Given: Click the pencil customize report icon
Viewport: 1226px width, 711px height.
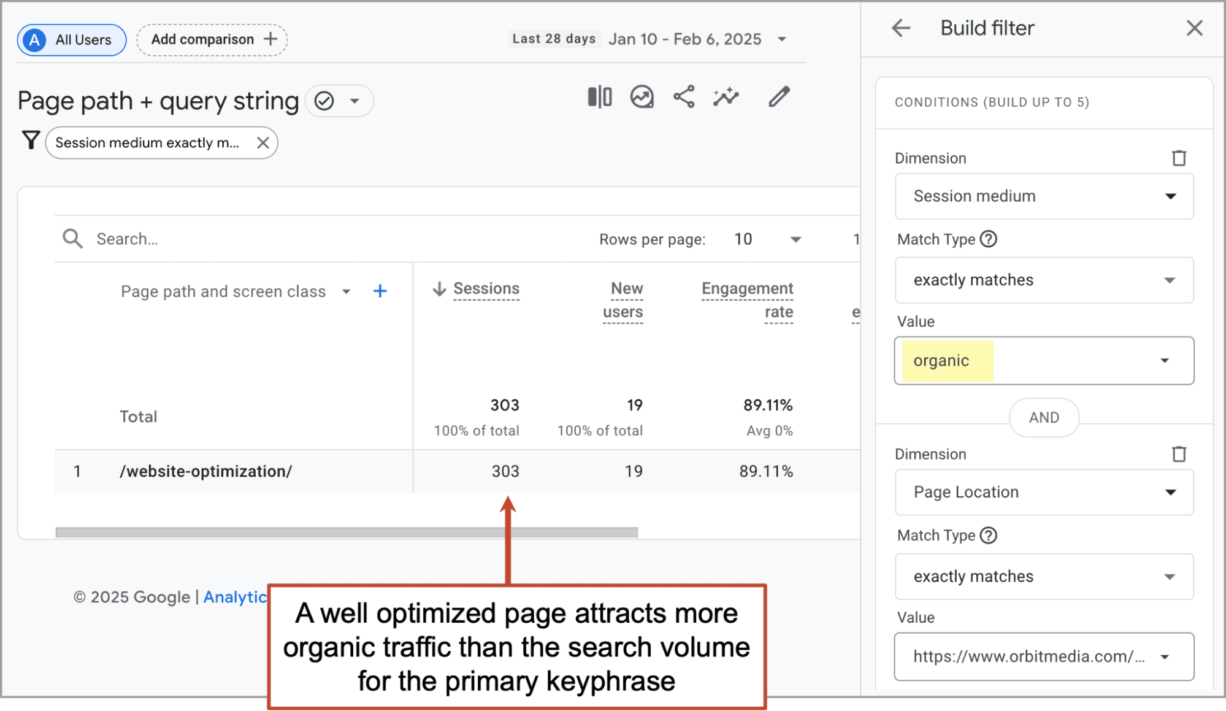Looking at the screenshot, I should point(779,97).
